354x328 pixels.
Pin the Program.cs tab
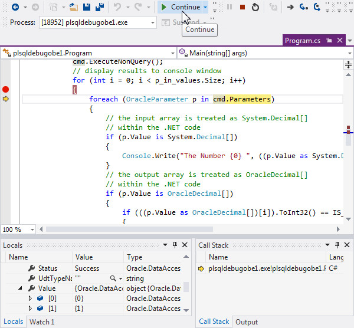[x=329, y=40]
